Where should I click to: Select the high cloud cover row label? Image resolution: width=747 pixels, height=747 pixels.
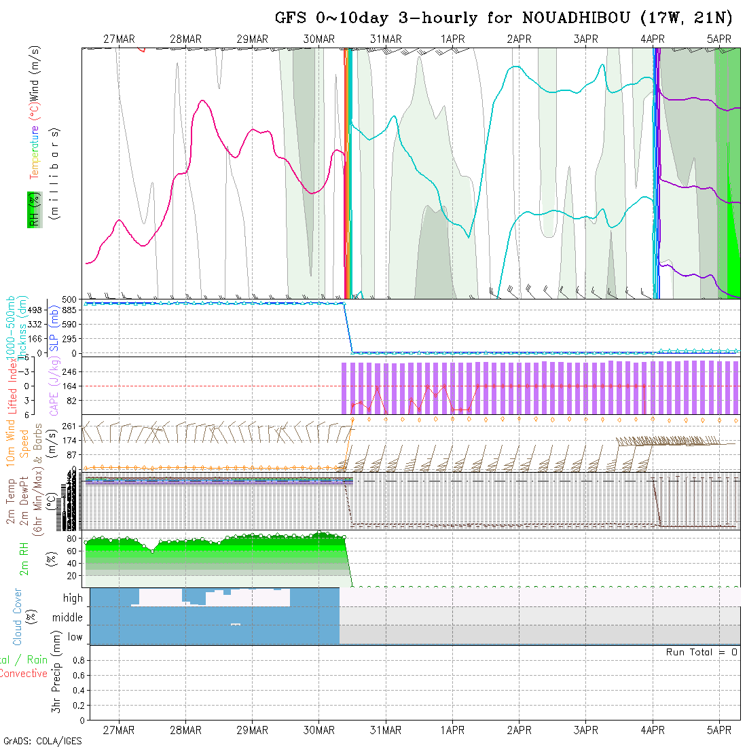73,598
